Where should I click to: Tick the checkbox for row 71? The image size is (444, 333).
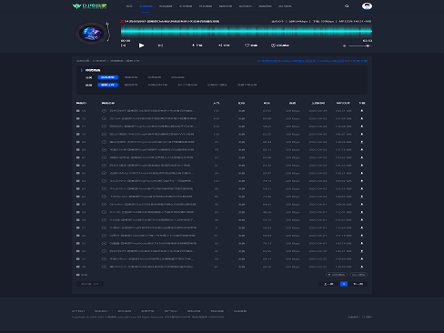[x=78, y=126]
